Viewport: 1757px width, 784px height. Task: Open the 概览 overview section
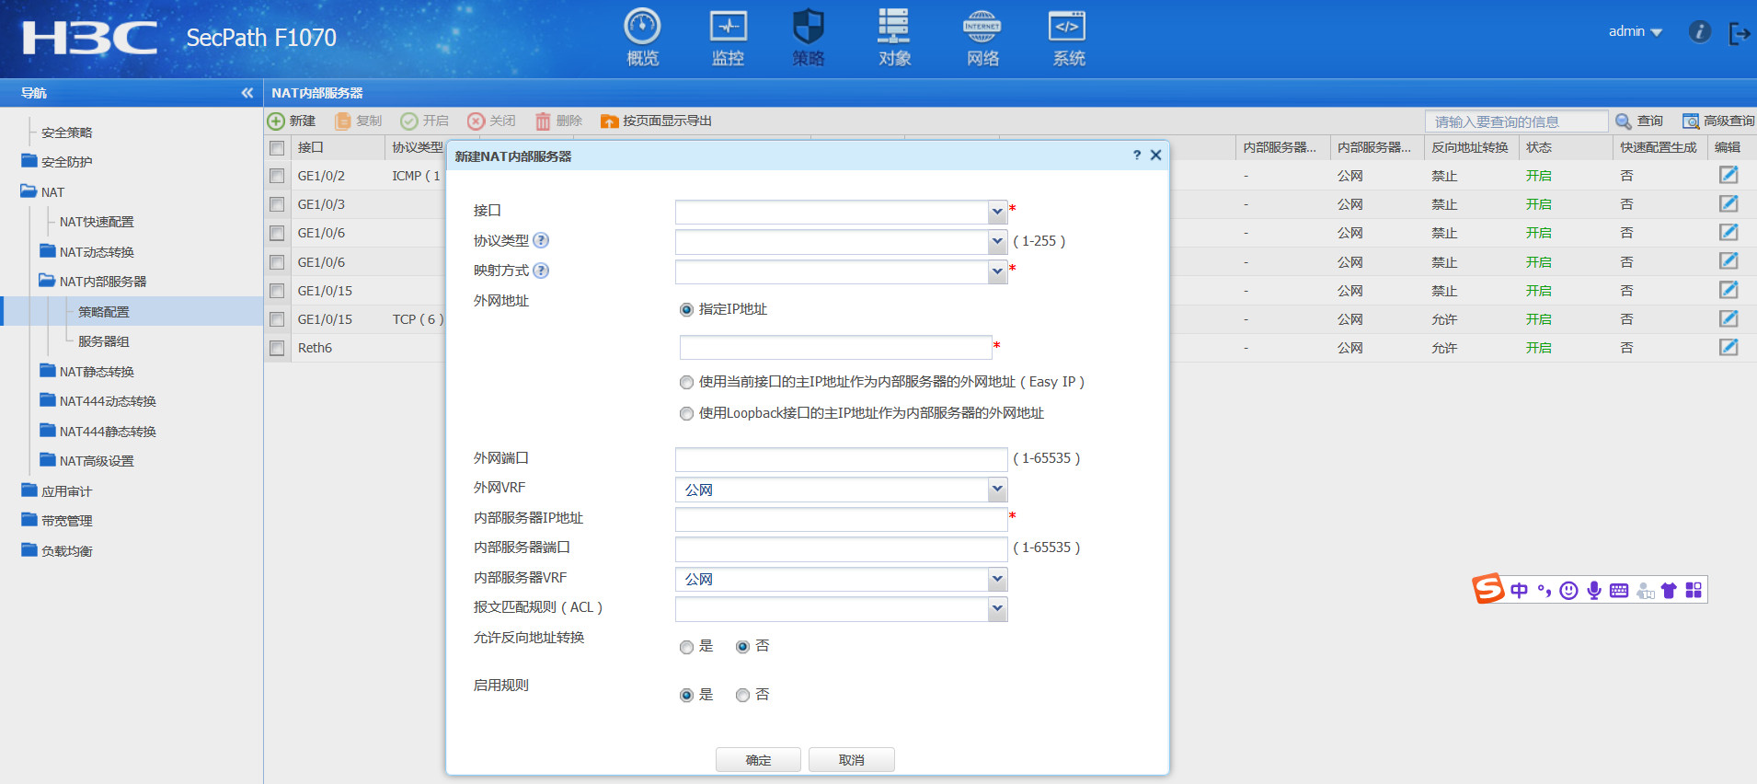[x=642, y=38]
